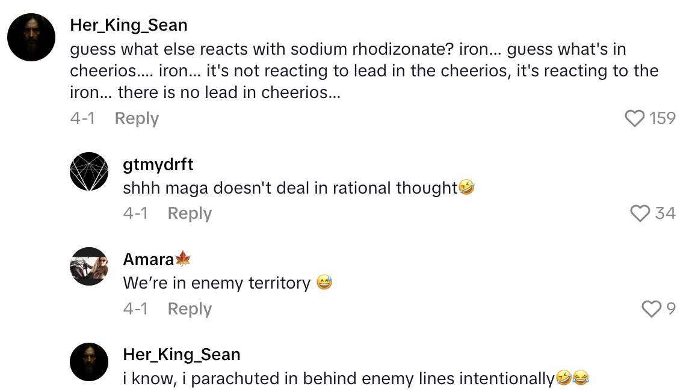This screenshot has height=392, width=698.
Task: Open the Her_King_Sean username on the top comment
Action: [x=129, y=25]
